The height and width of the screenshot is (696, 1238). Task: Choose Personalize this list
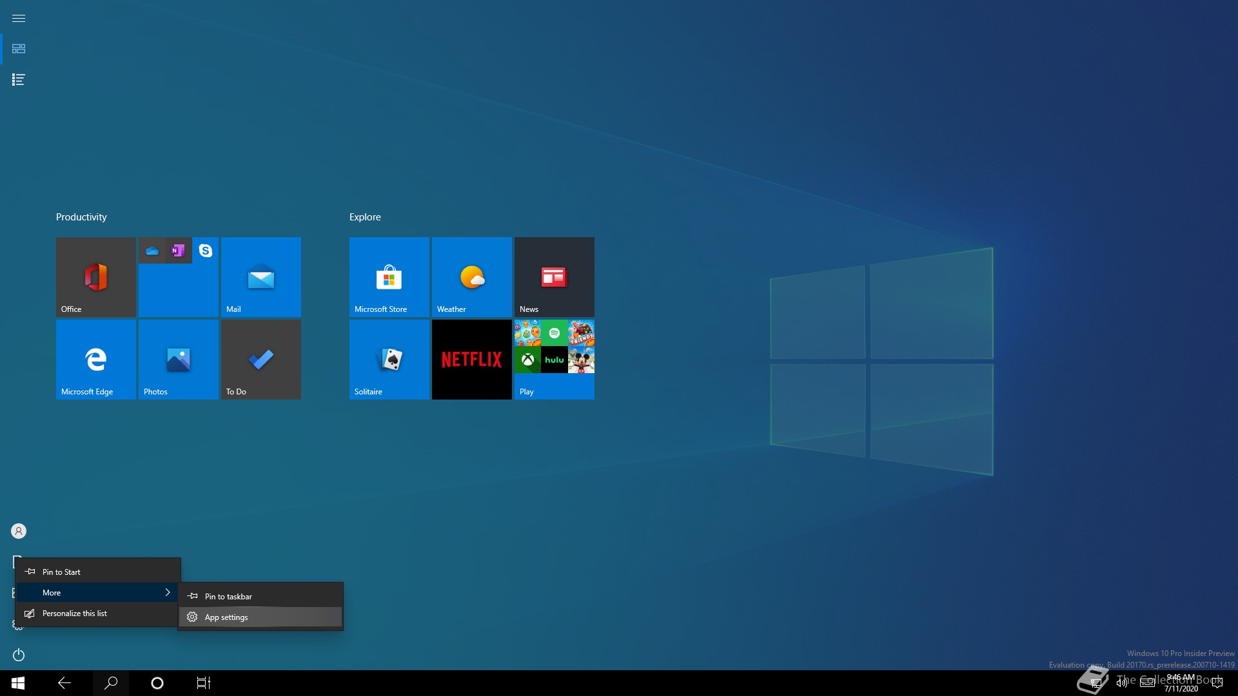coord(98,614)
